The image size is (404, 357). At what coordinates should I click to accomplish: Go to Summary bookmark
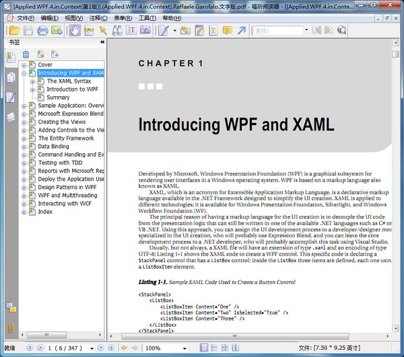pos(58,97)
